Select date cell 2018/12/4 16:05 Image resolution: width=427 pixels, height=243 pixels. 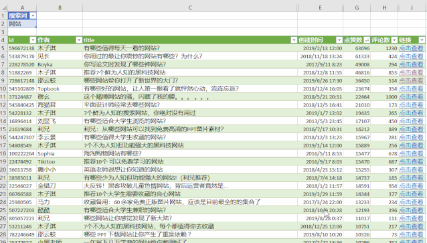pos(320,89)
